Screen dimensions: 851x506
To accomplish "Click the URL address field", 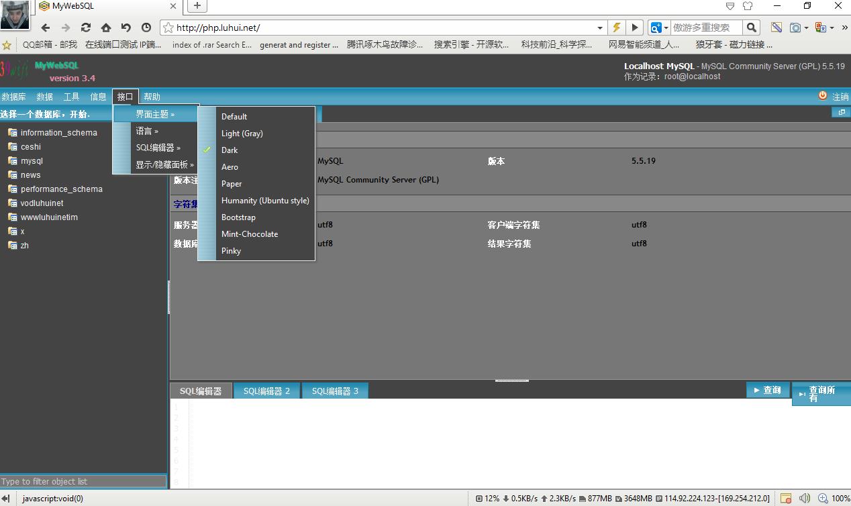I will pyautogui.click(x=384, y=28).
